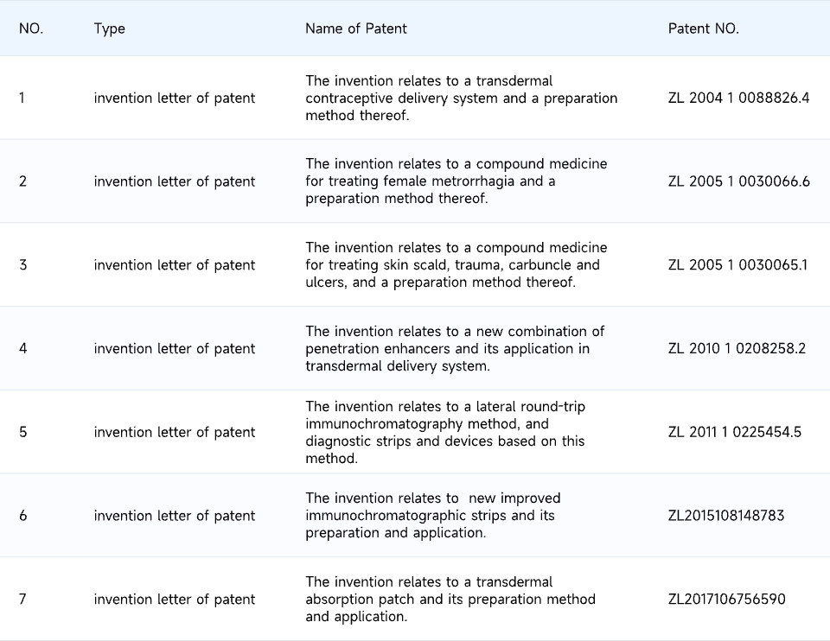The height and width of the screenshot is (641, 830).
Task: Click the "Patent NO." column header
Action: [703, 29]
